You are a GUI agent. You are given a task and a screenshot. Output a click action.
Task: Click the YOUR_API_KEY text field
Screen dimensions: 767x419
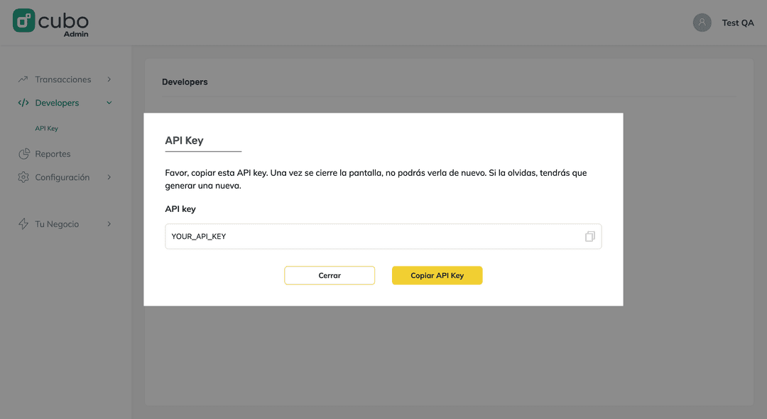(x=383, y=236)
